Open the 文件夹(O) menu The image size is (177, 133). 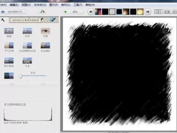pyautogui.click(x=40, y=5)
